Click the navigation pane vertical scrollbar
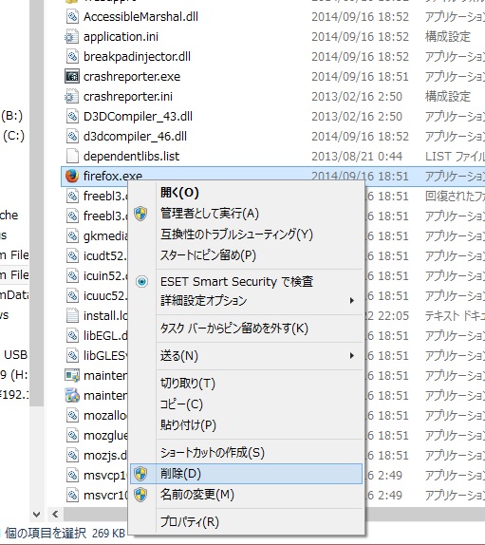Image resolution: width=485 pixels, height=545 pixels. point(36,203)
